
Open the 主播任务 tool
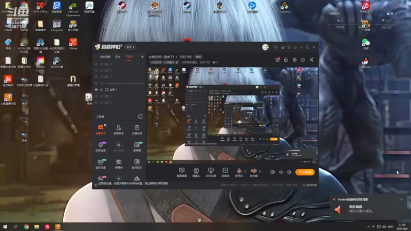pos(137,130)
